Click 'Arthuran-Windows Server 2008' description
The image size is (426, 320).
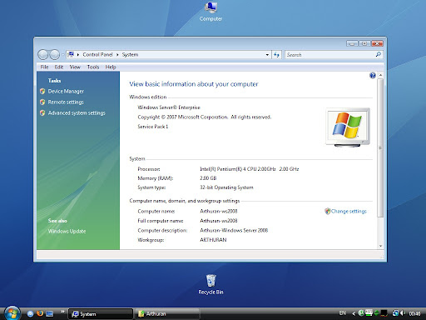click(x=234, y=230)
